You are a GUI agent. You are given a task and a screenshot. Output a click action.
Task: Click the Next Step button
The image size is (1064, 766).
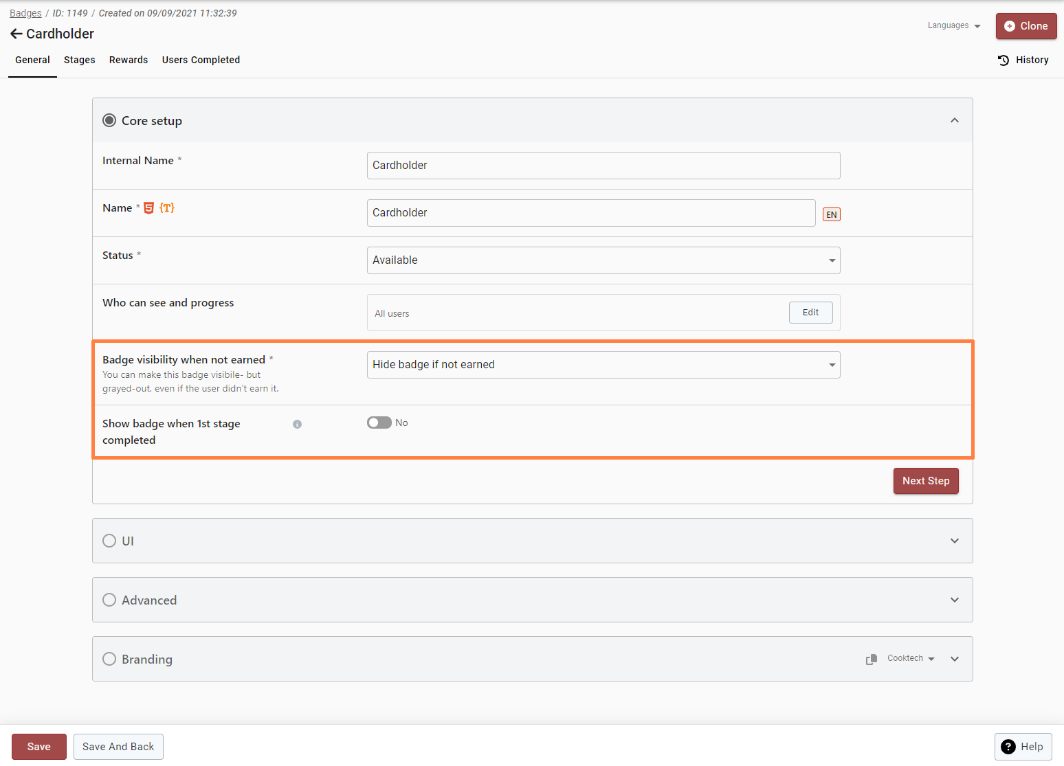925,481
